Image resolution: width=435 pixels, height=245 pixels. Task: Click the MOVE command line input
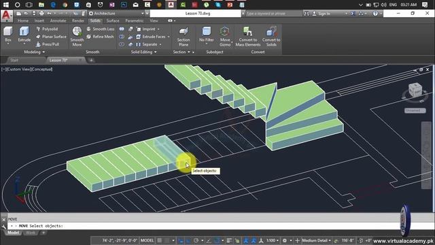[216, 226]
